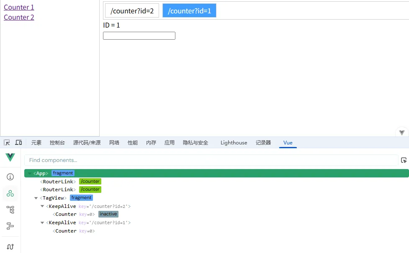Follow the Counter 1 link
Screen dimensions: 409x253
[x=19, y=7]
